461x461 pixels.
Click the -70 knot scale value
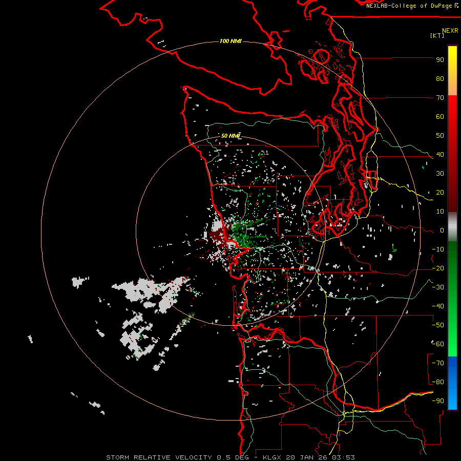[x=438, y=363]
